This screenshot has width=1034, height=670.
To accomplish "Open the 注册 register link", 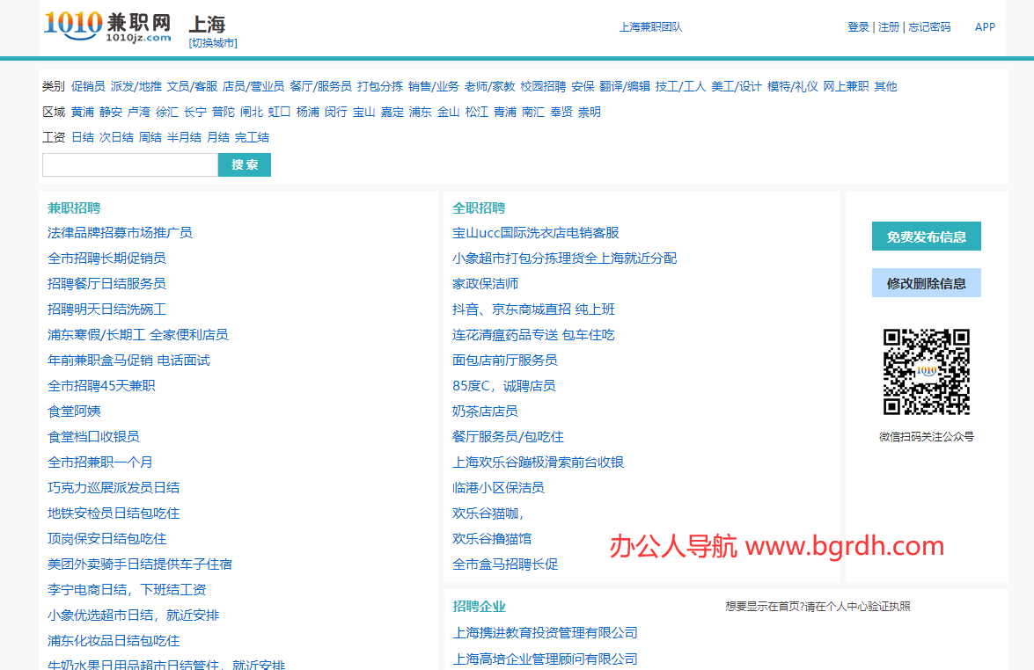I will 889,27.
